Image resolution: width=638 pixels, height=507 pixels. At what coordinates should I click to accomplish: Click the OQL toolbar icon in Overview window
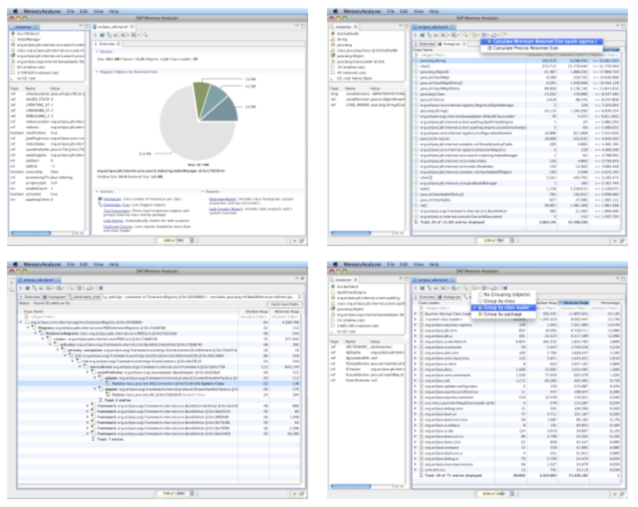(116, 35)
